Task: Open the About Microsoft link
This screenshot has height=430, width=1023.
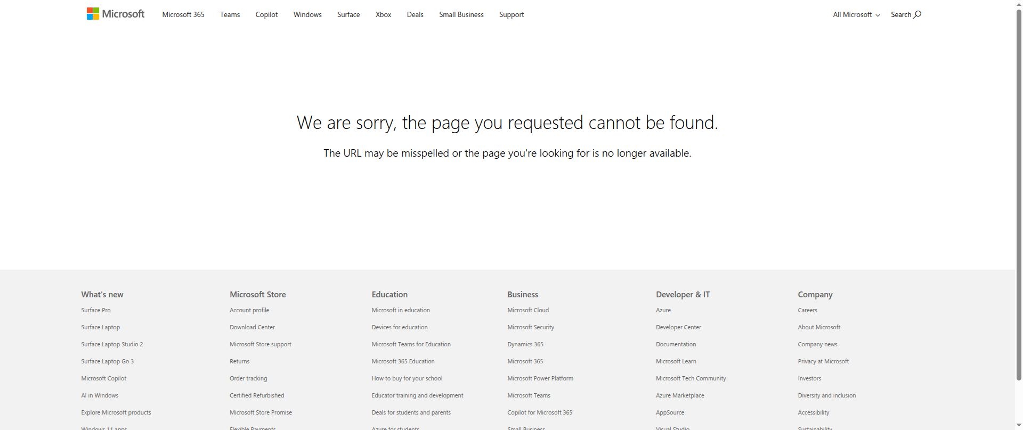Action: [819, 327]
